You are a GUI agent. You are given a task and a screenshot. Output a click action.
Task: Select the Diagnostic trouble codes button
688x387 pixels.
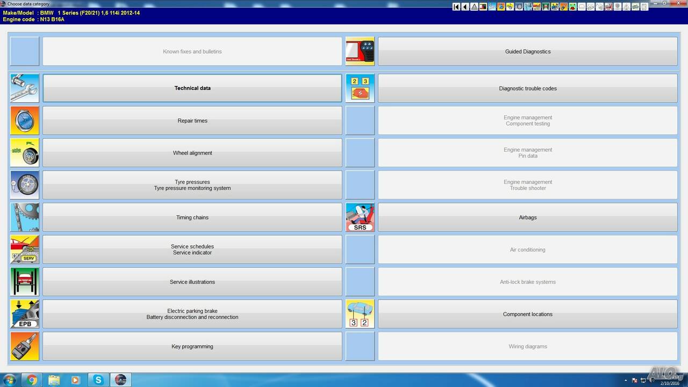[528, 88]
